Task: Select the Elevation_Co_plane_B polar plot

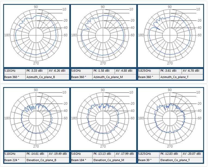Action: 36,118
